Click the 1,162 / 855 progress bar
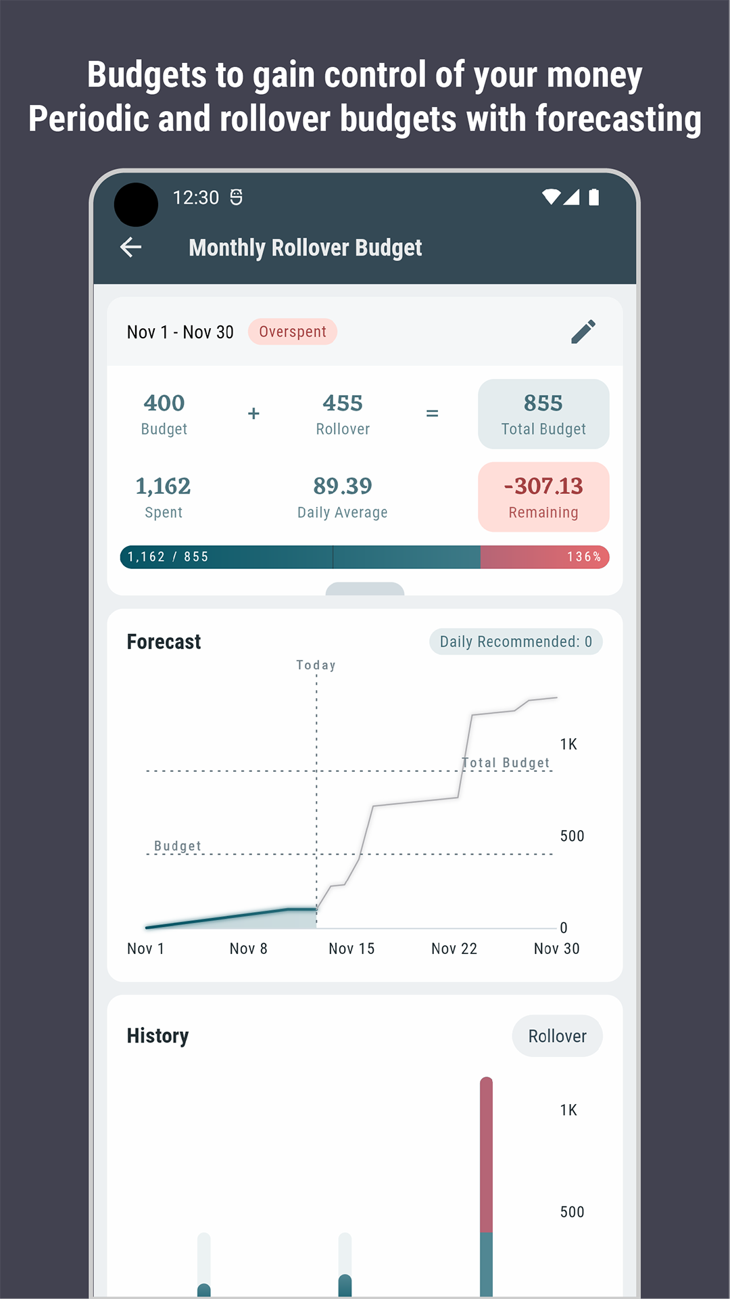The height and width of the screenshot is (1299, 730). click(x=365, y=557)
